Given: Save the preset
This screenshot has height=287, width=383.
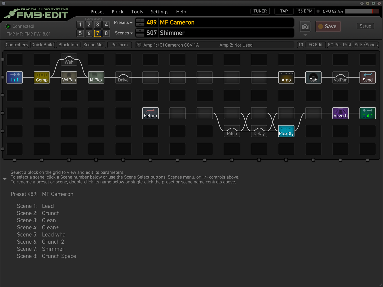Looking at the screenshot, I should (328, 26).
